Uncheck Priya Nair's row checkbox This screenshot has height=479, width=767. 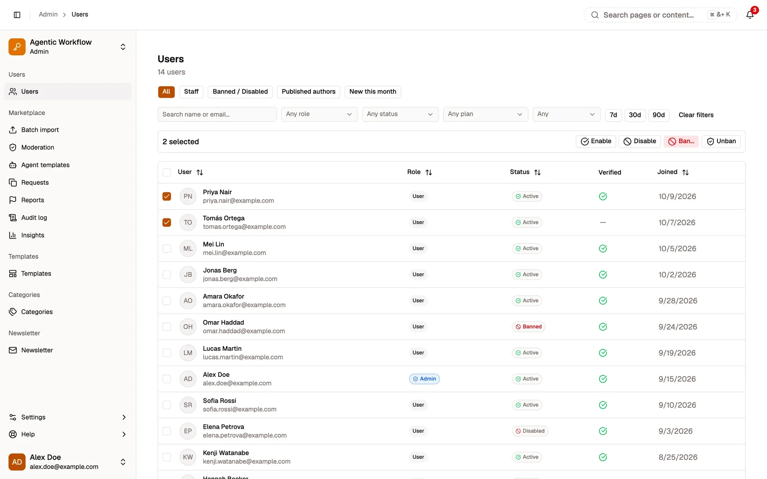pyautogui.click(x=166, y=197)
